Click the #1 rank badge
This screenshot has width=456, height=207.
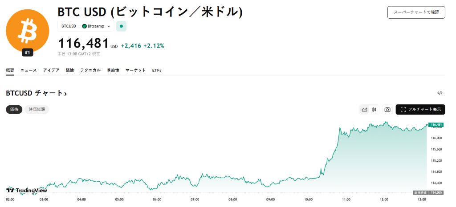(x=27, y=52)
